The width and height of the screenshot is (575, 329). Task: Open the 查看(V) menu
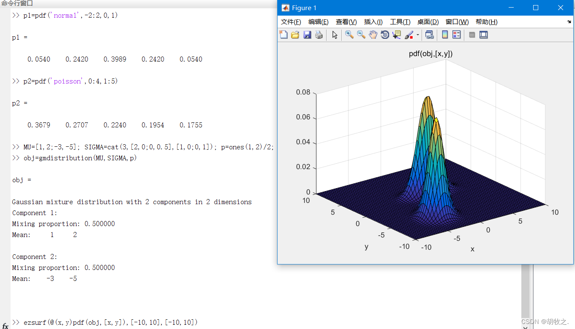346,22
